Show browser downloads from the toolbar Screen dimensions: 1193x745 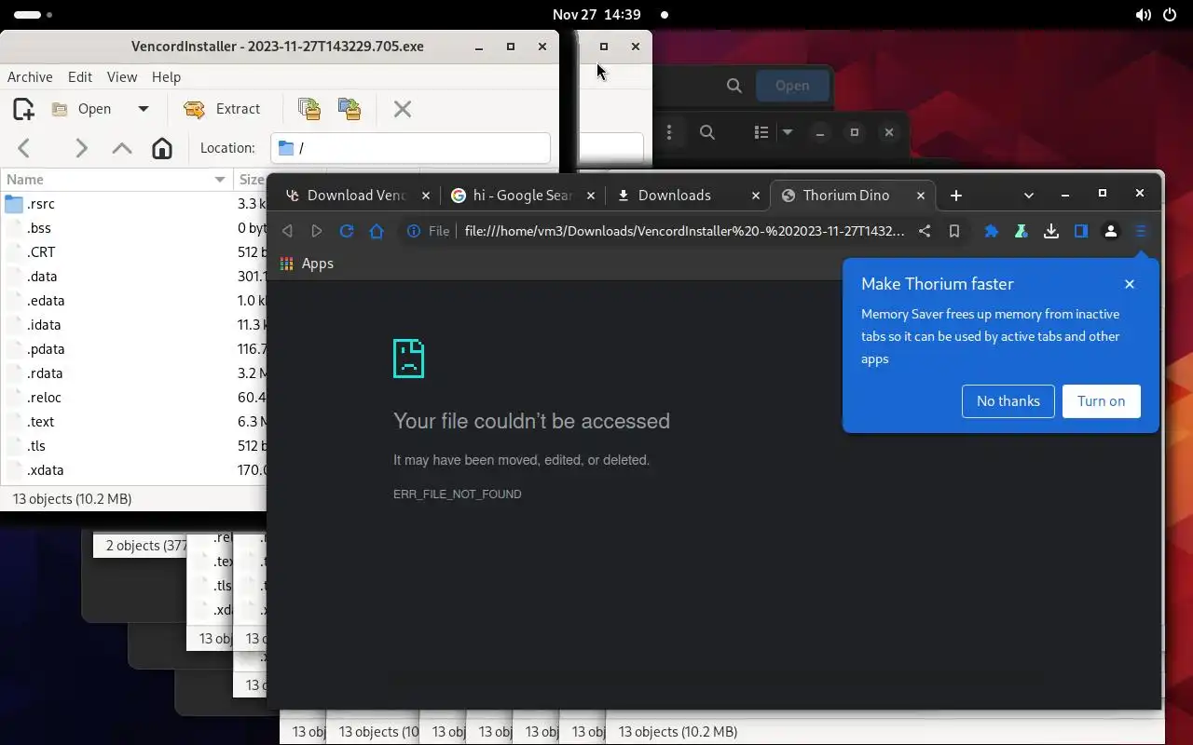point(1051,231)
